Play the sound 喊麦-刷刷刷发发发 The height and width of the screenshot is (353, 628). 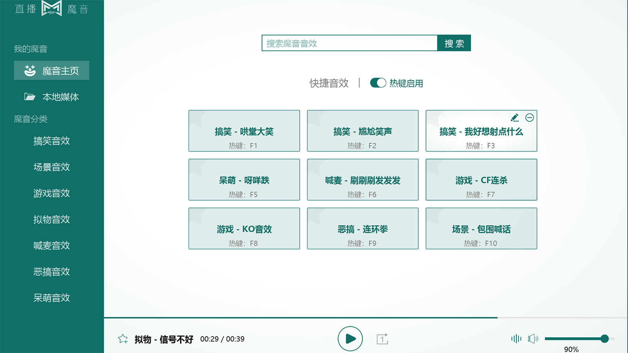(362, 180)
